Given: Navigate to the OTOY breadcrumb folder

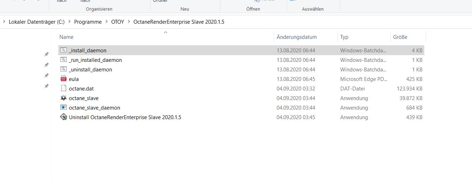Looking at the screenshot, I should tap(118, 22).
